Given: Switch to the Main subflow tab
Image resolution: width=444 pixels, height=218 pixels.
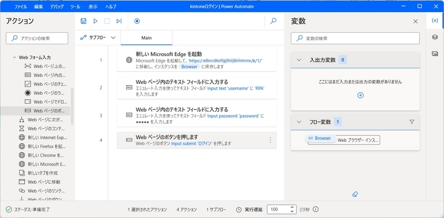Looking at the screenshot, I should click(x=147, y=38).
